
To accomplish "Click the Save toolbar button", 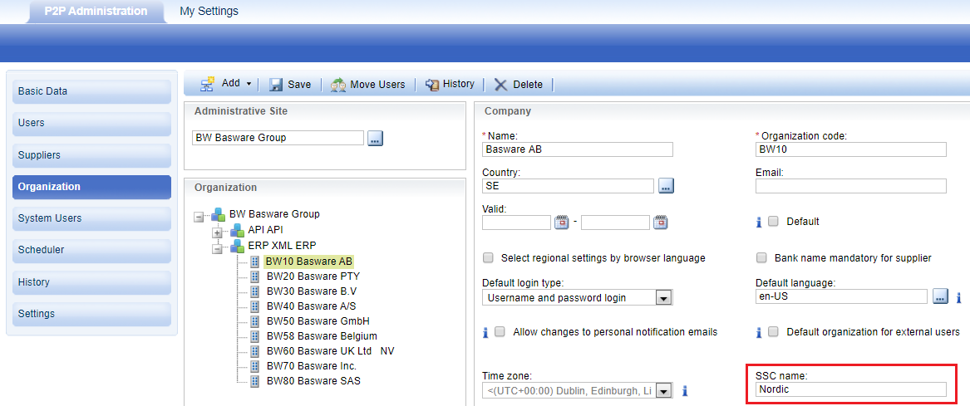I will point(290,84).
